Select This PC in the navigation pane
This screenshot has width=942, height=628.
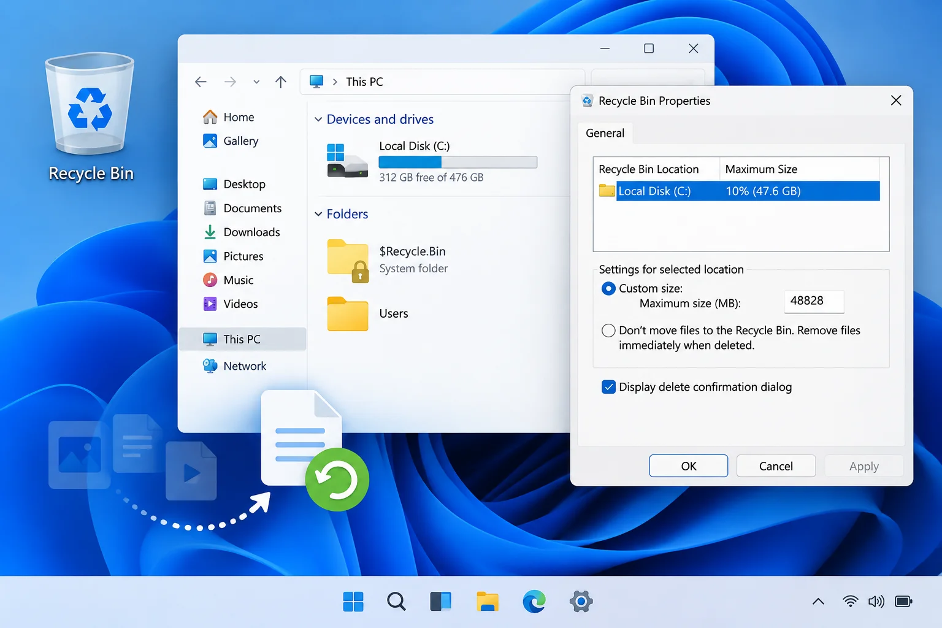(x=243, y=339)
